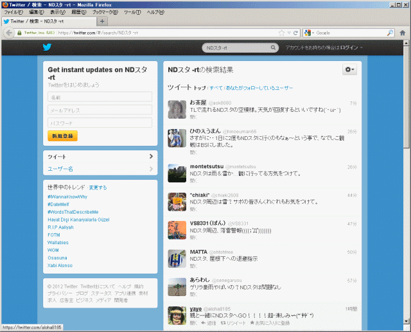The height and width of the screenshot is (332, 411).
Task: Open お茶屋 profile avatar
Action: click(177, 109)
